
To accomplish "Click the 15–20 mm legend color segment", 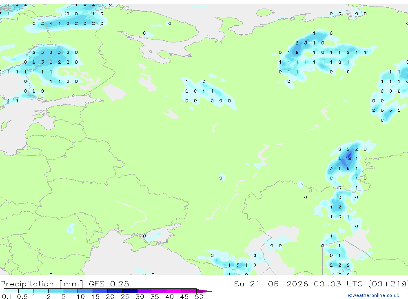I will pyautogui.click(x=100, y=291).
